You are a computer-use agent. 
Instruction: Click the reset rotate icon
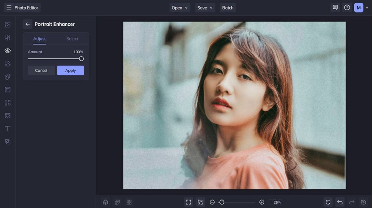328,202
